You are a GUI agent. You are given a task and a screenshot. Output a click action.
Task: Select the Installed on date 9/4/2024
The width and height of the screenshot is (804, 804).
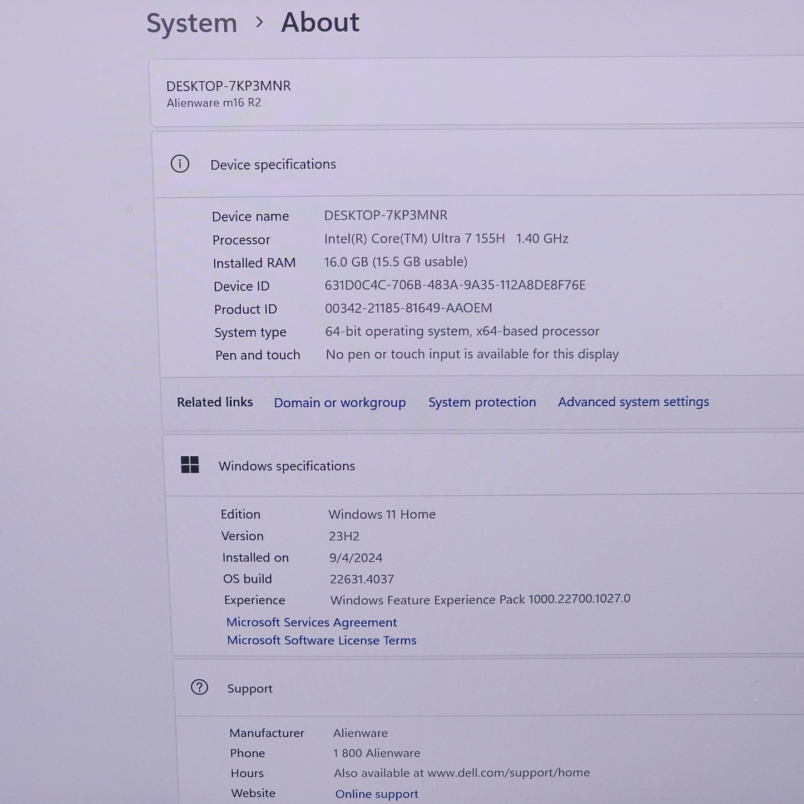click(x=356, y=558)
